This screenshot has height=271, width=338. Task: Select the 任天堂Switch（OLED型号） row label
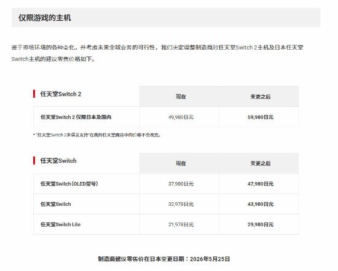tap(69, 184)
